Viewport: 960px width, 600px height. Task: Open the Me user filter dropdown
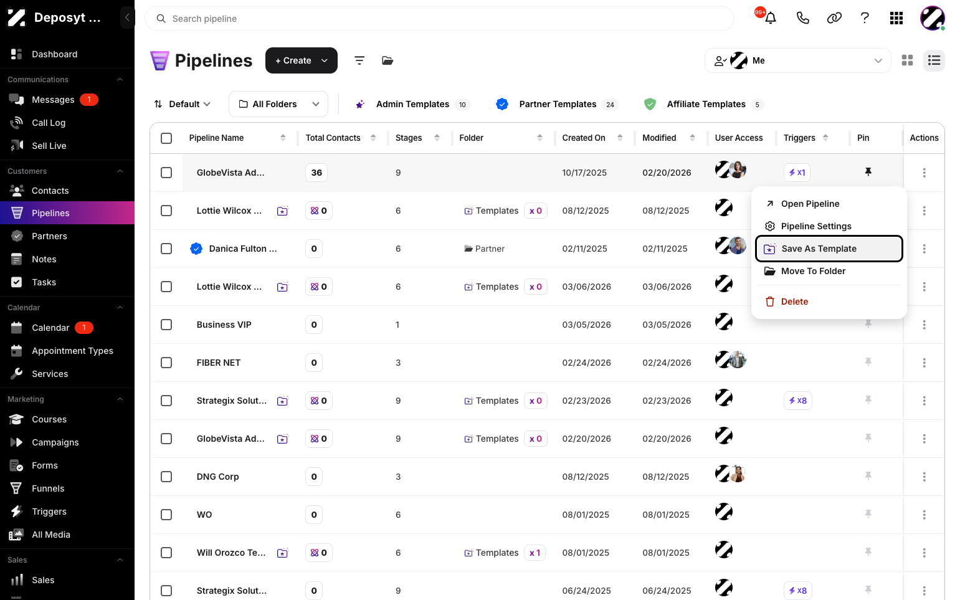click(x=797, y=60)
